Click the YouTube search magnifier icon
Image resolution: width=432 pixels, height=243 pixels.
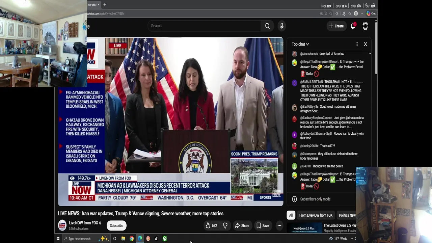[267, 26]
